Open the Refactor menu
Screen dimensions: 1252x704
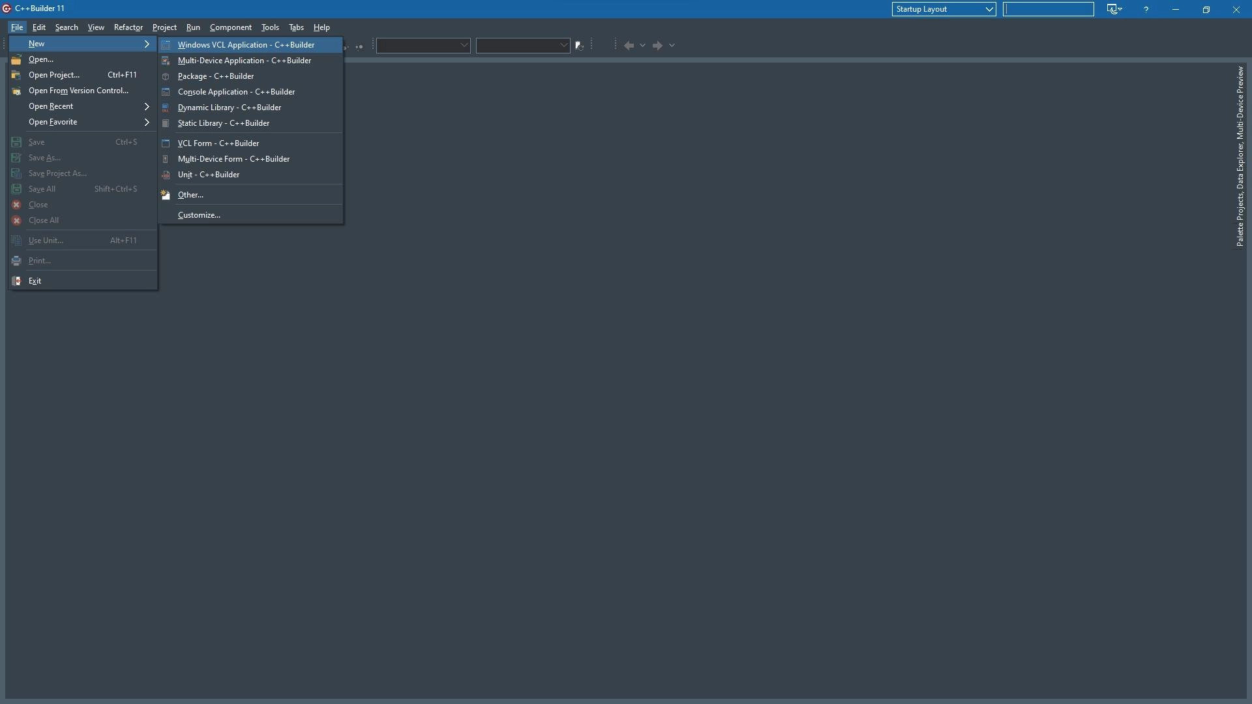(128, 27)
